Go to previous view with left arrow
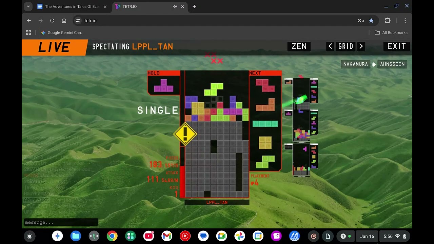 (x=330, y=46)
